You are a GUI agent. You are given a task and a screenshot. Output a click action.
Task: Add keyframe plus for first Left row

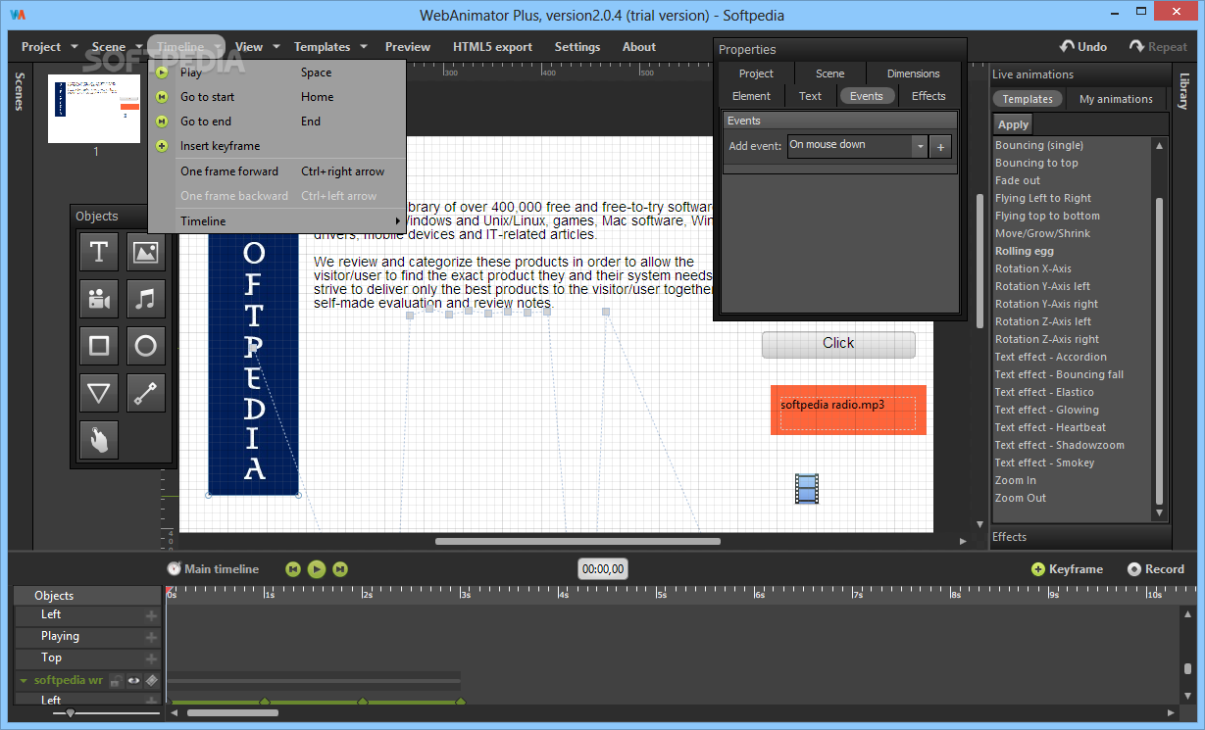[151, 615]
